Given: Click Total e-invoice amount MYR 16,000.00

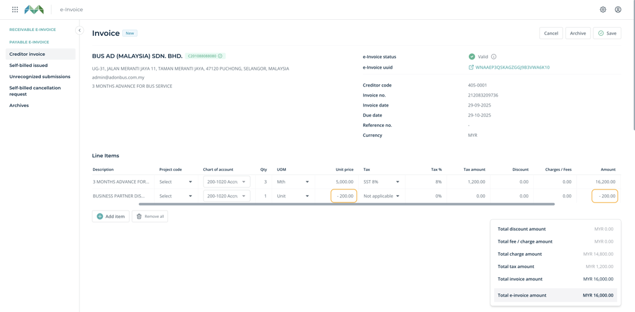Looking at the screenshot, I should tap(555, 295).
